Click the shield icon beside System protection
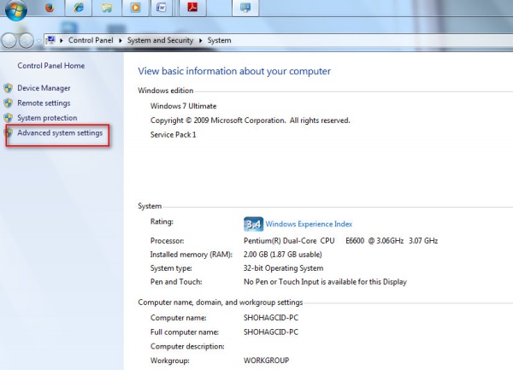Image resolution: width=513 pixels, height=370 pixels. [x=9, y=118]
